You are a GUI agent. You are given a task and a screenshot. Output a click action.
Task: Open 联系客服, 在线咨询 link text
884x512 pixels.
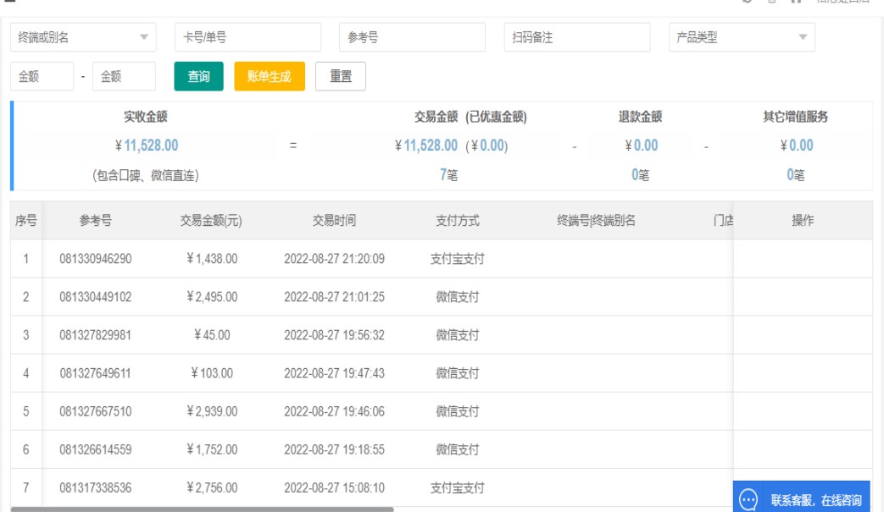tap(815, 500)
